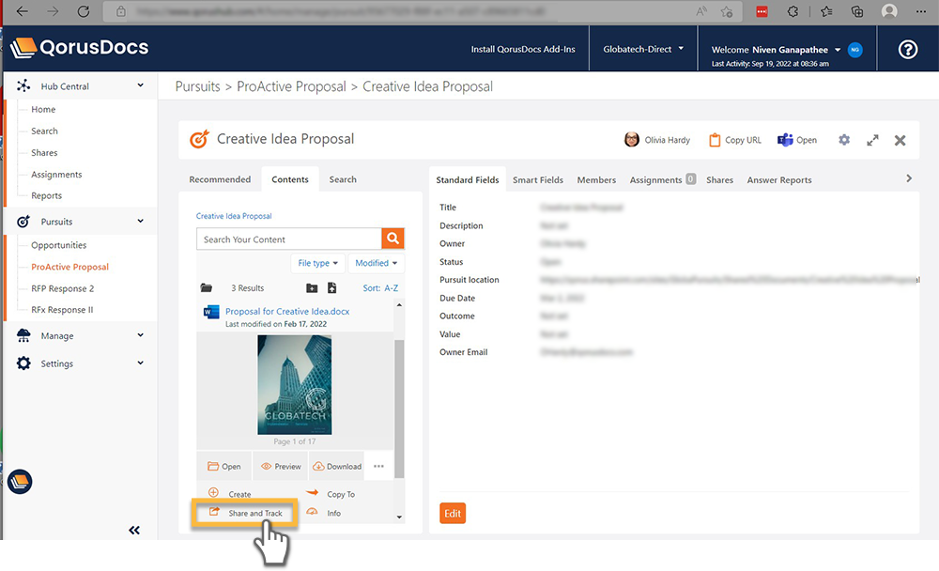939x571 pixels.
Task: Open the Members tab
Action: [x=596, y=179]
